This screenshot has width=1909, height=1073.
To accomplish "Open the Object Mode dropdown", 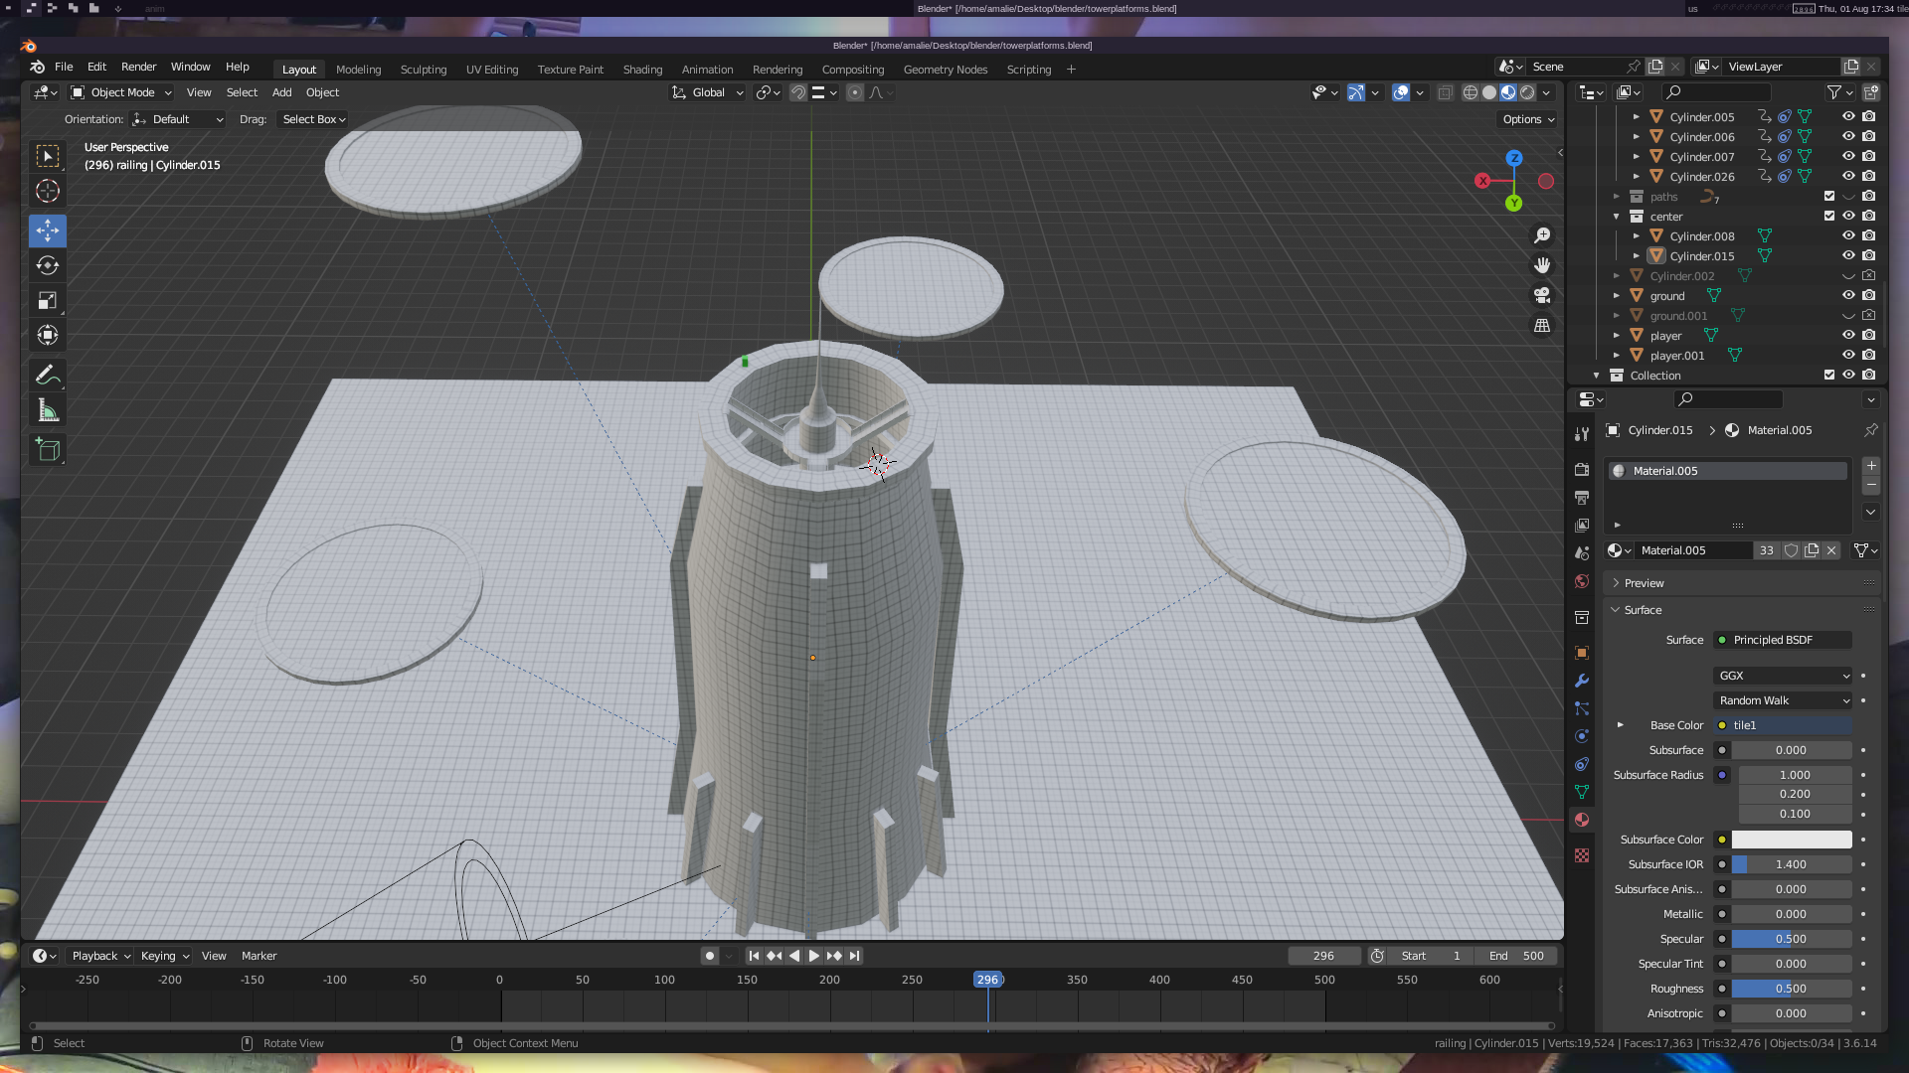I will tap(121, 92).
